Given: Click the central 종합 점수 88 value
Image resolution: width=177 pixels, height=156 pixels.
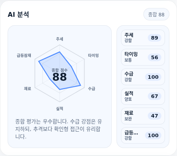Looking at the screenshot, I should tap(60, 77).
